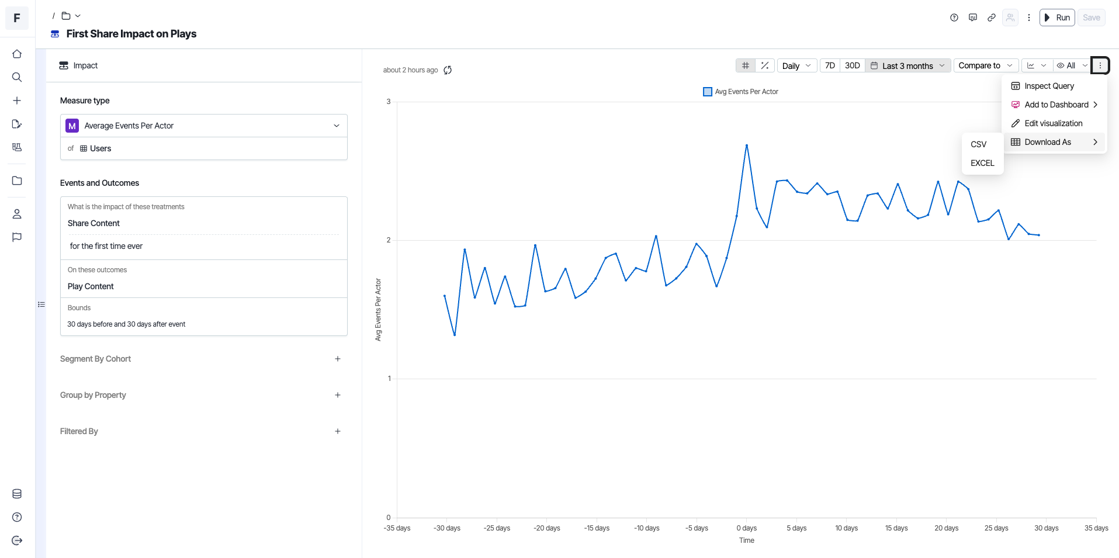This screenshot has width=1119, height=558.
Task: Open the data sources database icon
Action: [17, 494]
